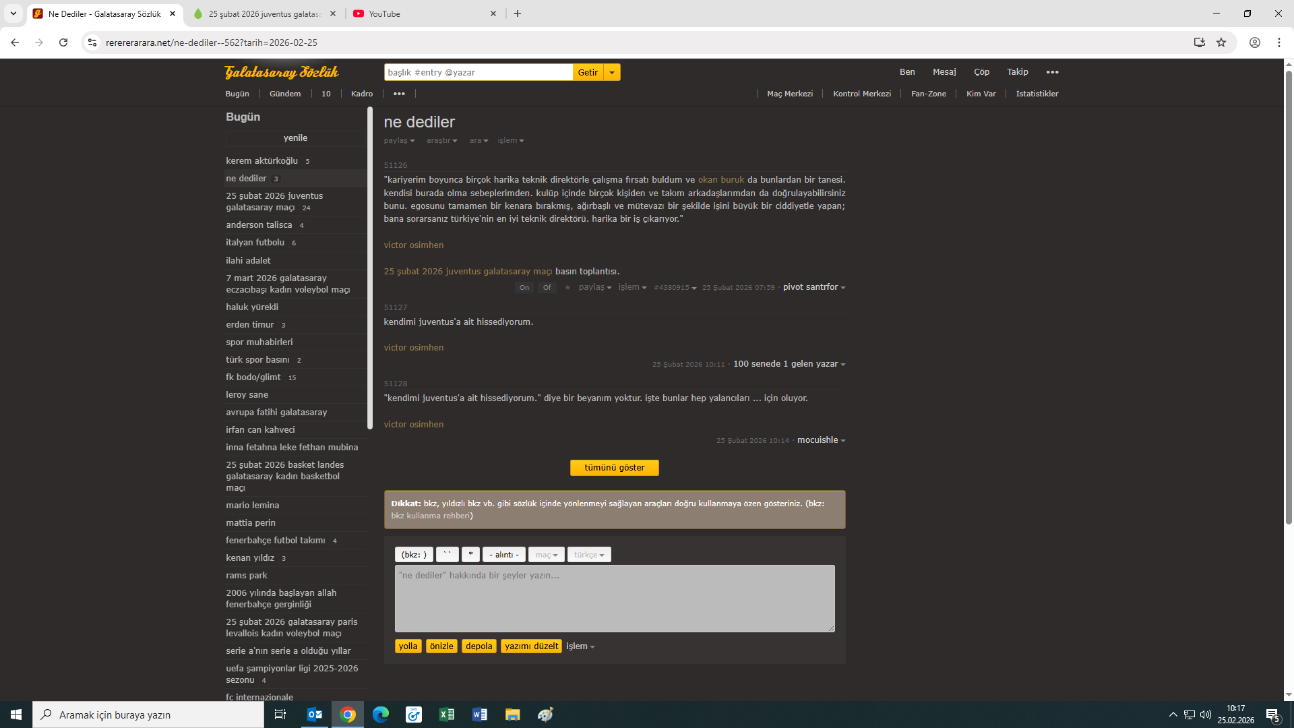
Task: Open the okan buruk link in the entry
Action: (x=721, y=180)
